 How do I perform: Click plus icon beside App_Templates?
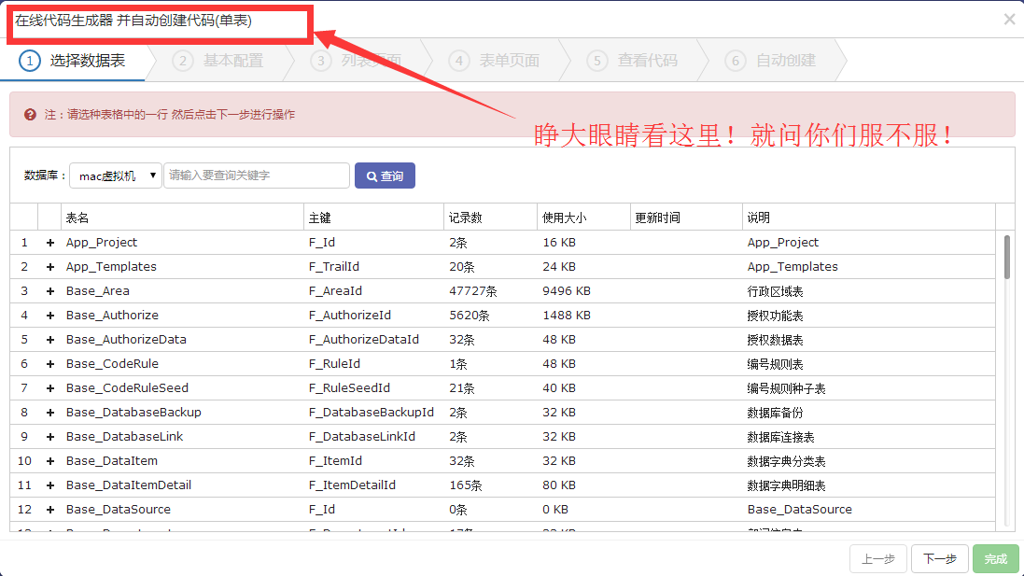50,267
